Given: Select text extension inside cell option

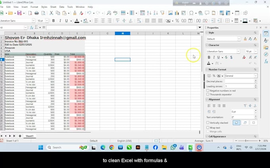Looking at the screenshot, I should (253, 123).
